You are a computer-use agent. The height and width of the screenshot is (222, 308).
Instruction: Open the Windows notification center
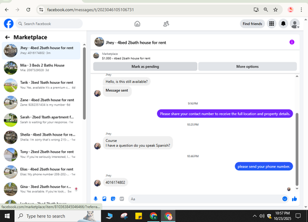(x=298, y=216)
